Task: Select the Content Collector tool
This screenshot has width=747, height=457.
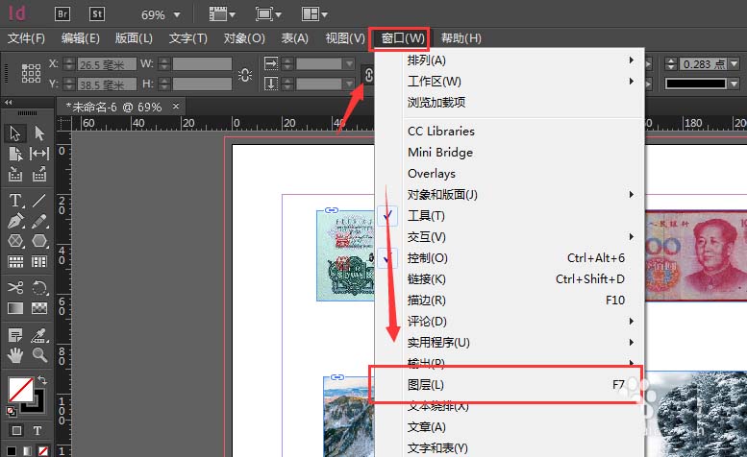Action: (x=15, y=174)
